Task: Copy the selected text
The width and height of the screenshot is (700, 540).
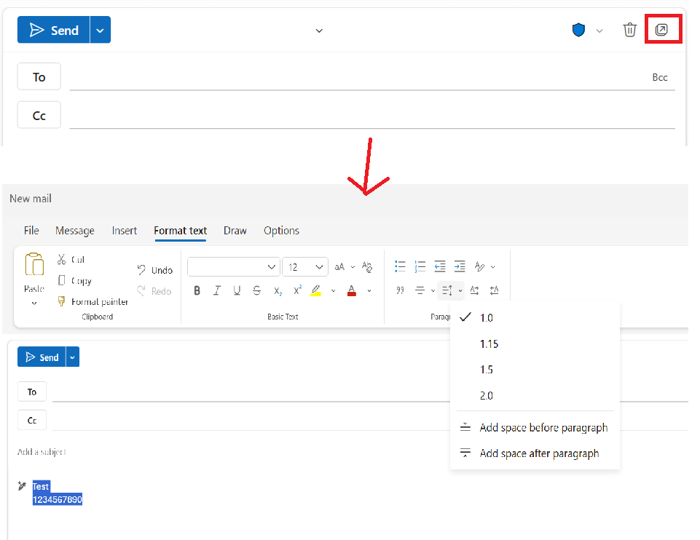Action: click(x=74, y=280)
